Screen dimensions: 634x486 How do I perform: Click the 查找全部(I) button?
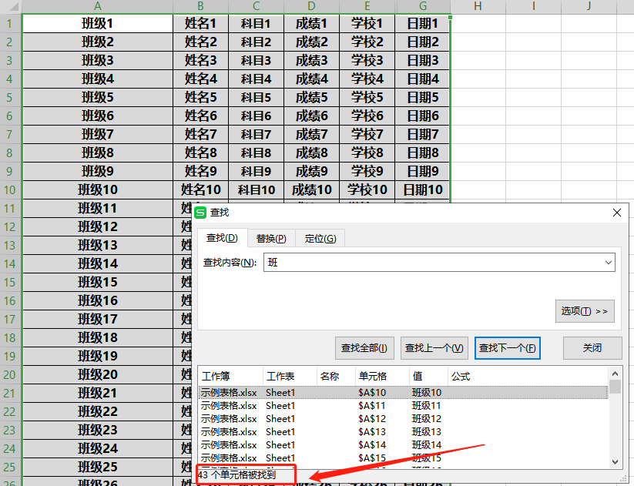[x=365, y=348]
